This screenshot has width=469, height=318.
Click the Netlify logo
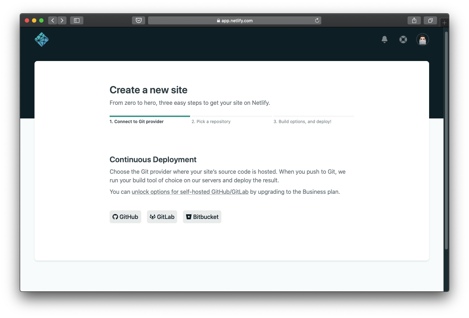click(42, 39)
